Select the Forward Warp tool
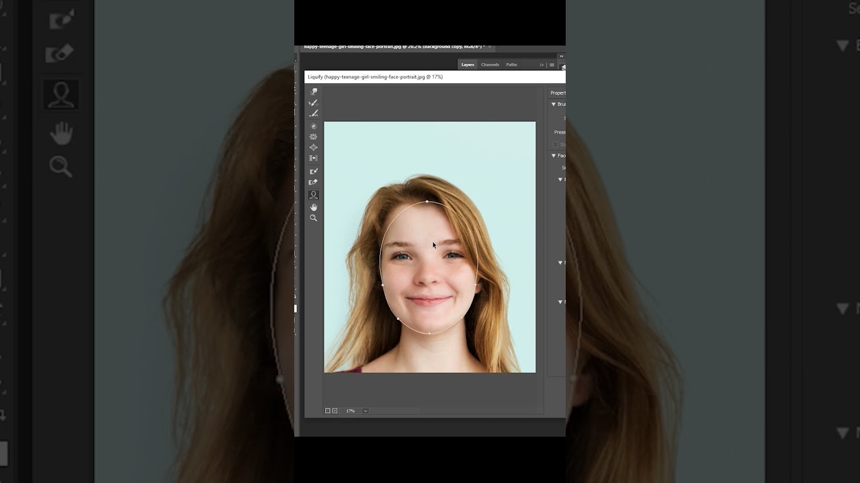 (x=313, y=92)
